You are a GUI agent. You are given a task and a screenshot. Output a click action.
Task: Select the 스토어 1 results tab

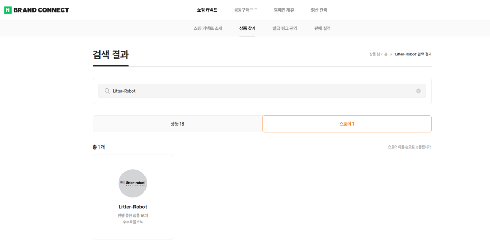click(x=347, y=123)
